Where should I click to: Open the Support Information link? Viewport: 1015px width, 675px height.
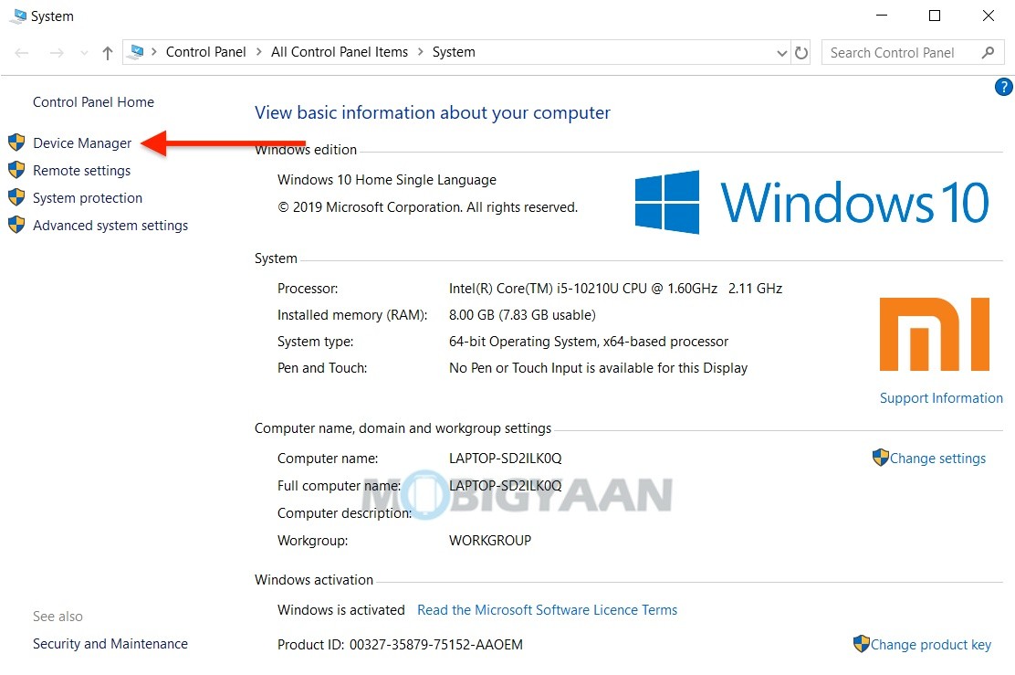tap(941, 397)
